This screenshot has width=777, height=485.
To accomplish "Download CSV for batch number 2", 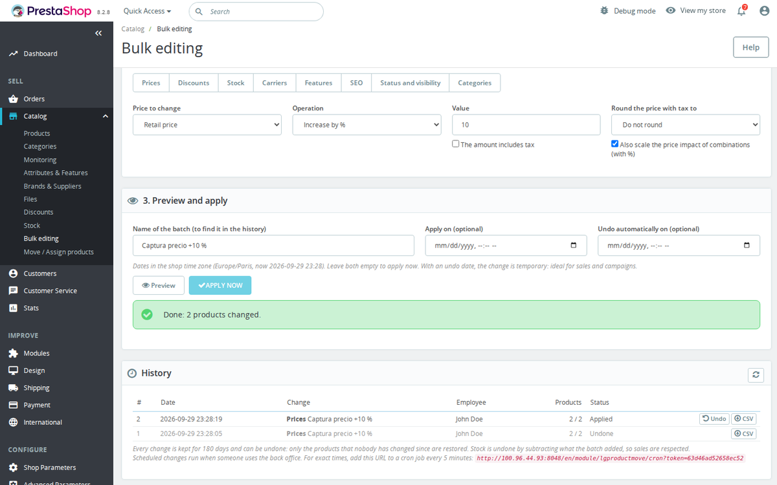I will [744, 419].
